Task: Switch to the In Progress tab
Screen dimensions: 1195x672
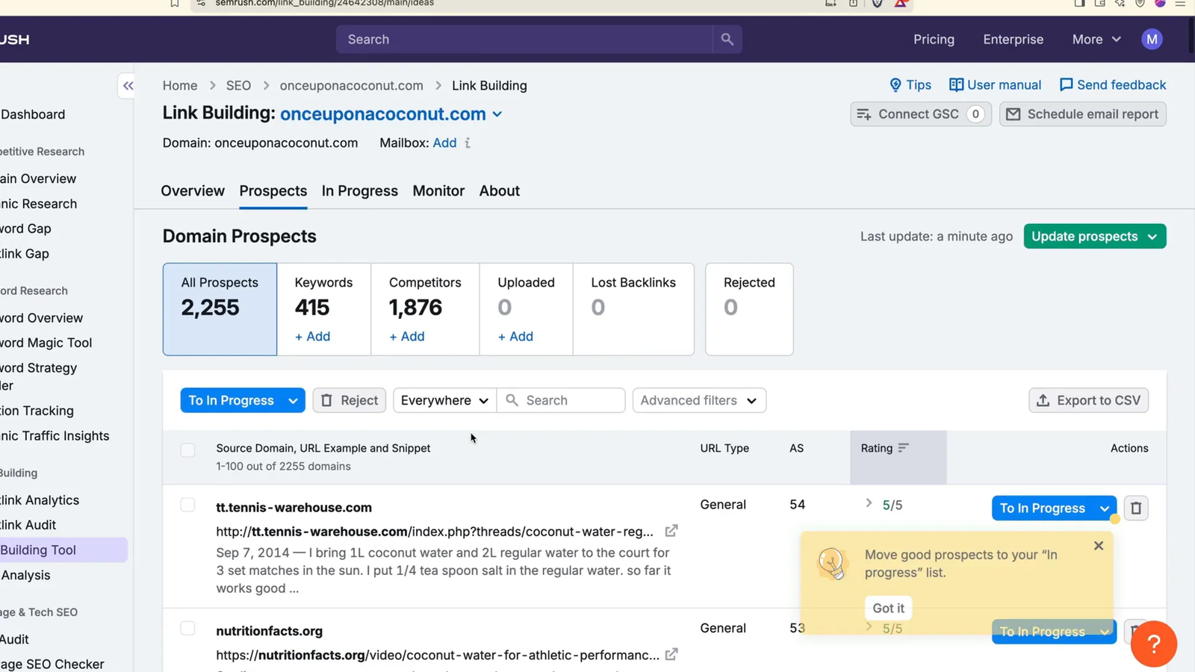Action: pos(360,191)
